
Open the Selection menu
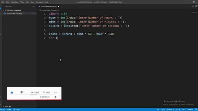(15, 2)
